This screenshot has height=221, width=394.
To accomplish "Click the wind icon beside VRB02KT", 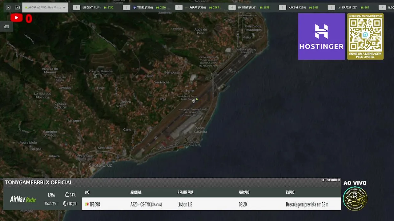I will (x=65, y=204).
